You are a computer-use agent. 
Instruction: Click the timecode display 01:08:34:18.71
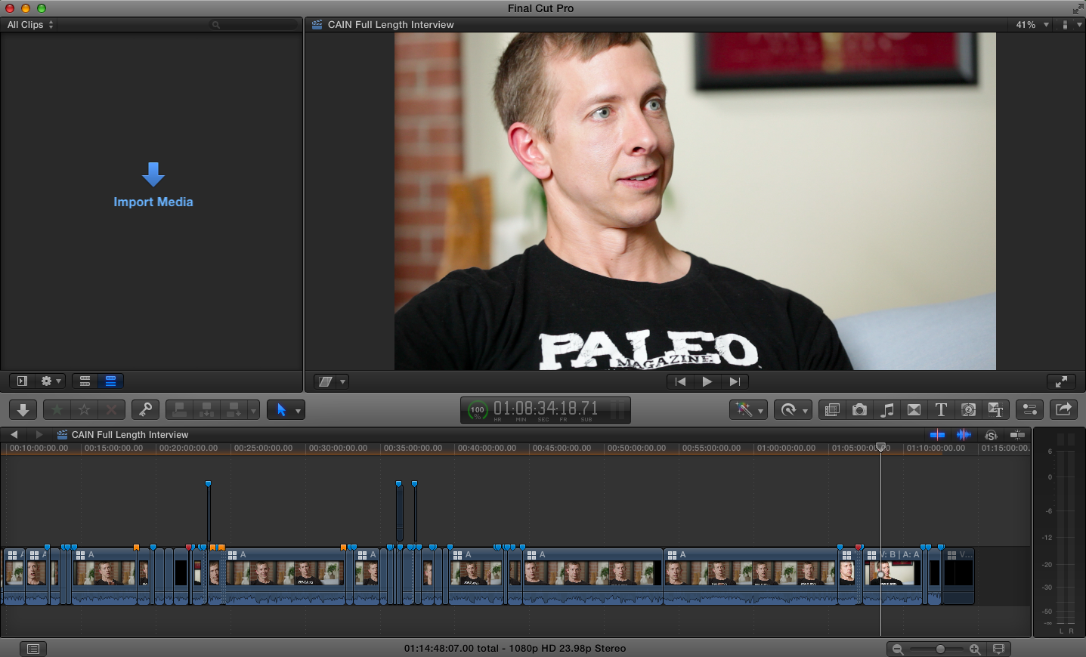546,409
